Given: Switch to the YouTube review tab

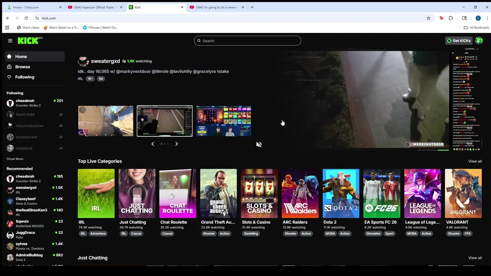Looking at the screenshot, I should click(x=217, y=7).
